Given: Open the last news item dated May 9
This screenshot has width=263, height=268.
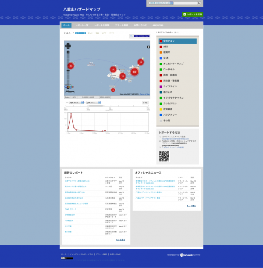Looking at the screenshot, I should [x=148, y=198].
